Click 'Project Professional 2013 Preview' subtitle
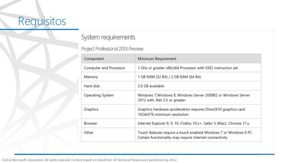Screen dimensions: 289x163 (112, 49)
